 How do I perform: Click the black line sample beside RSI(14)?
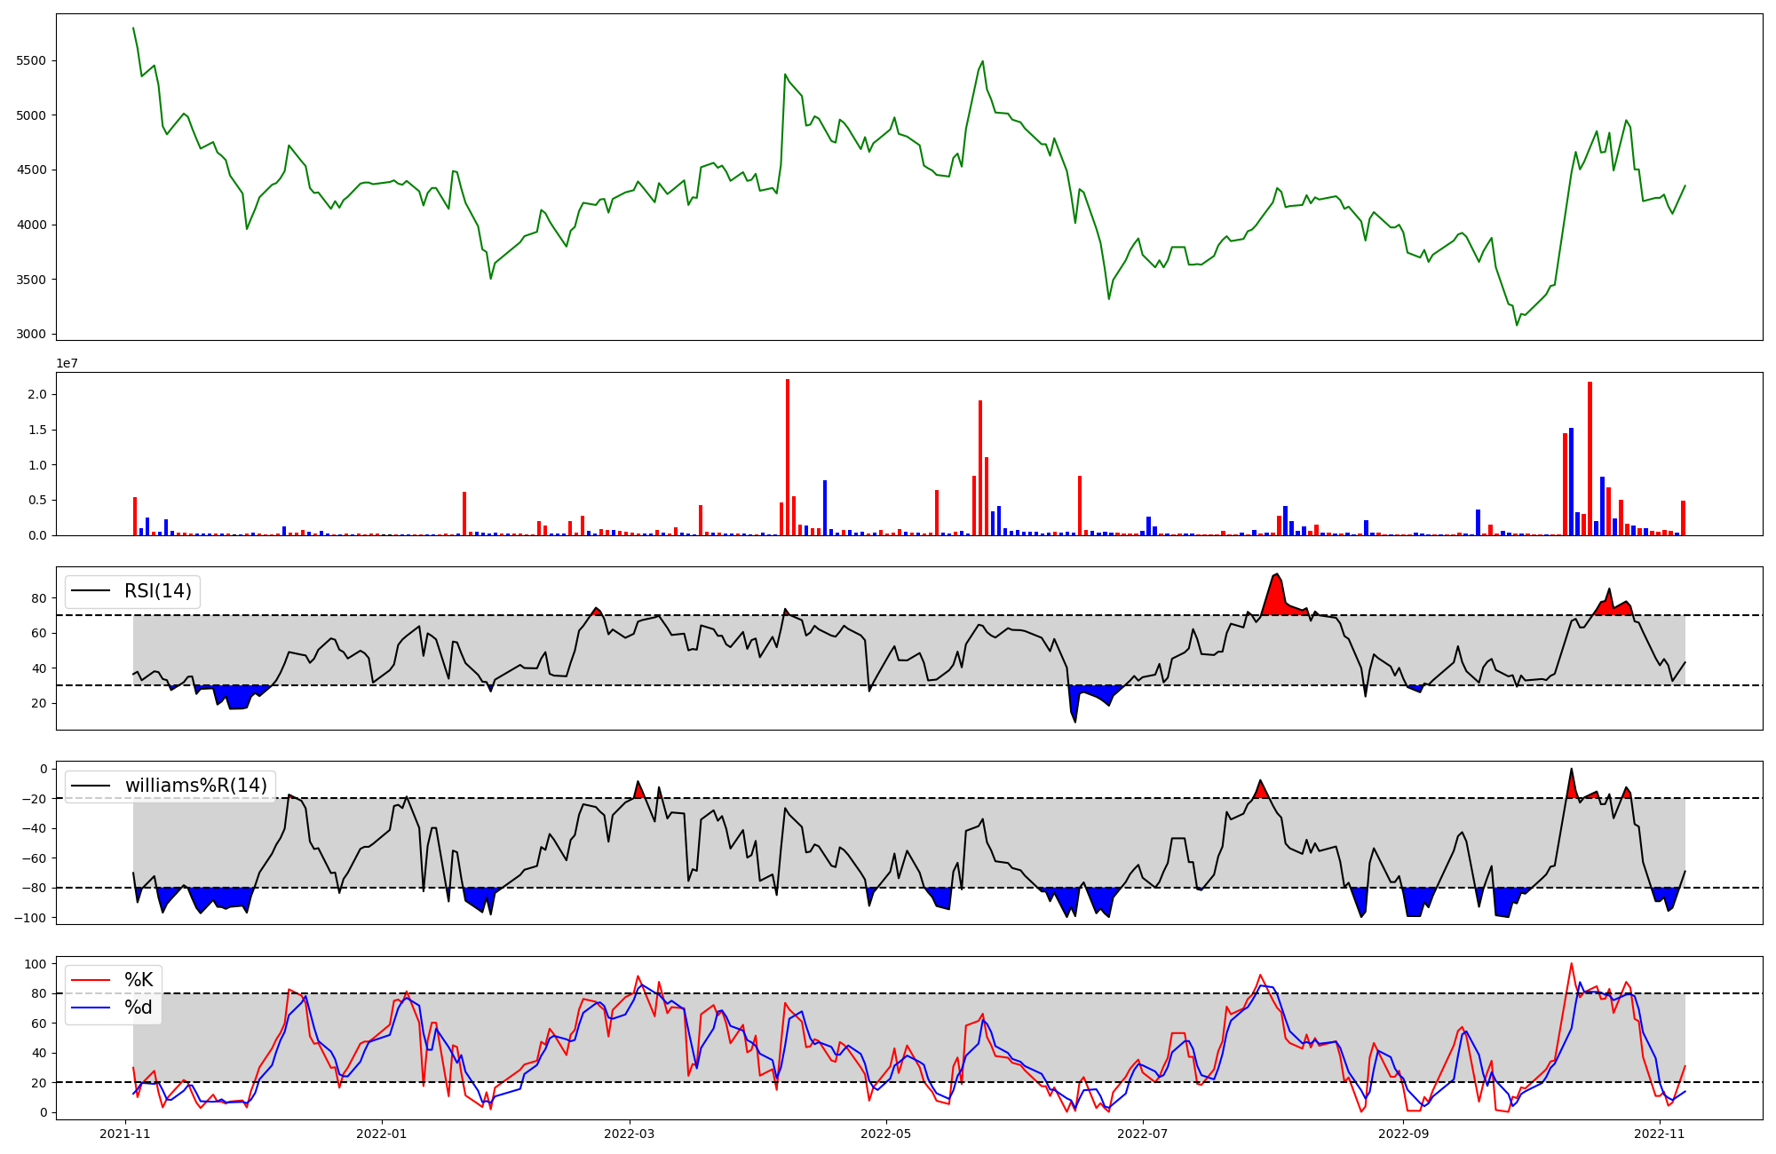[x=91, y=591]
